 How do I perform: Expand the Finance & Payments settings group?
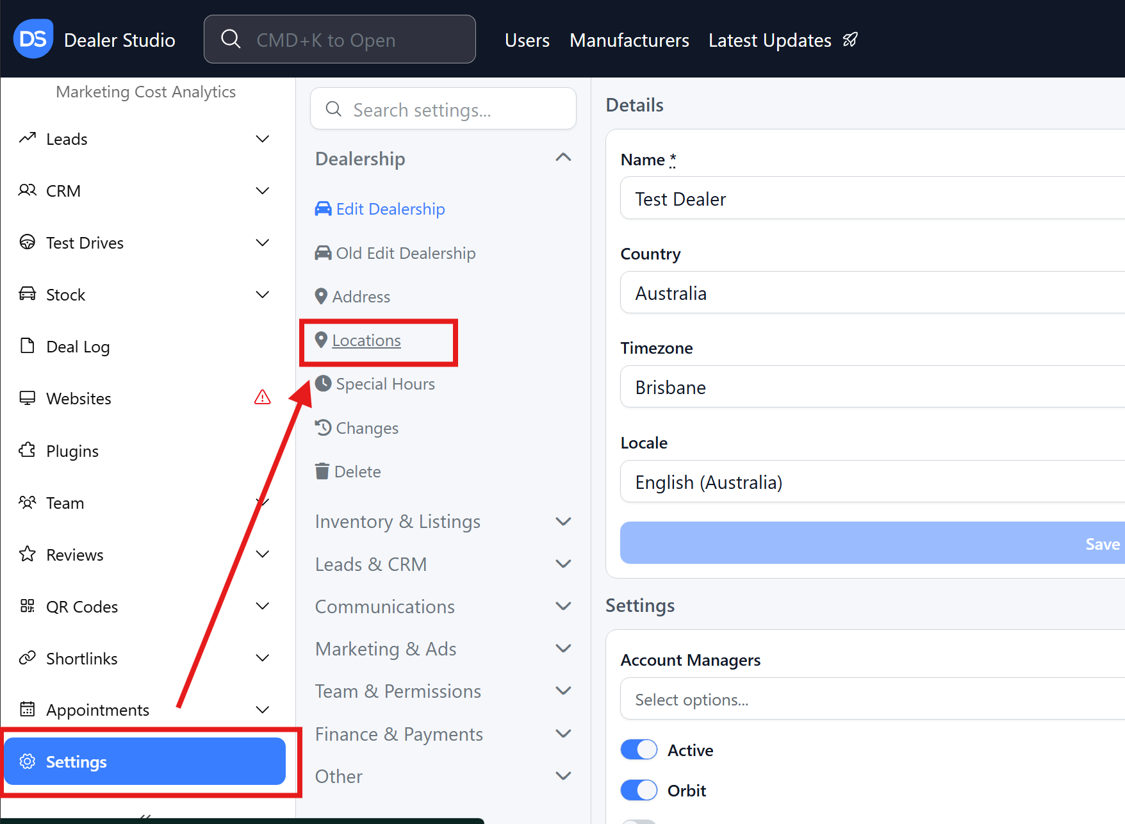564,734
